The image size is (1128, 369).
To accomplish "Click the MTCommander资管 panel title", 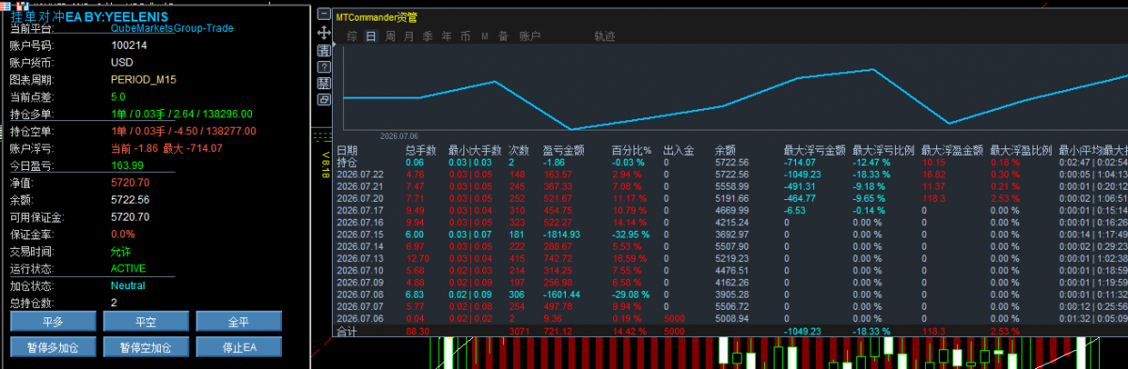I will coord(376,17).
